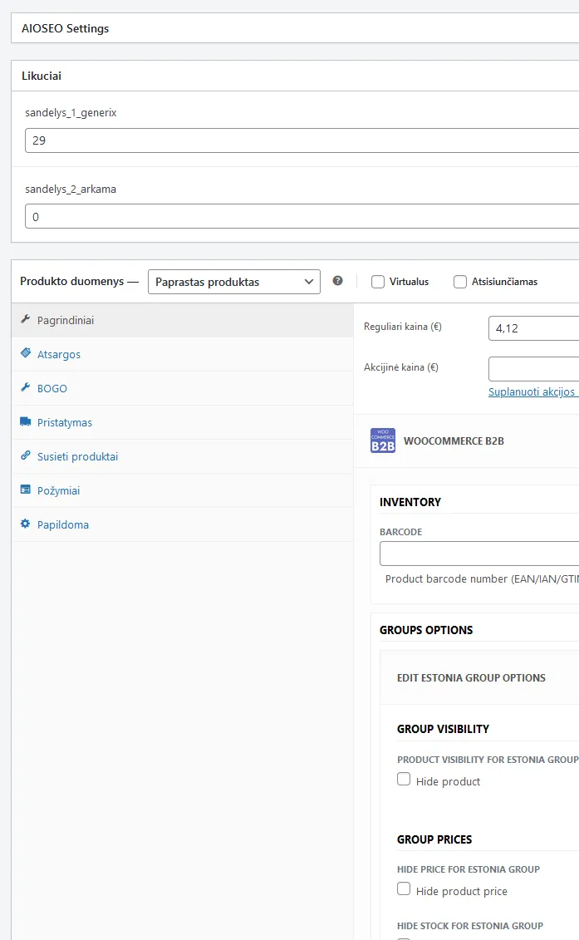Click the wrench icon beside Pagrindiniai
Image resolution: width=579 pixels, height=940 pixels.
(x=25, y=320)
